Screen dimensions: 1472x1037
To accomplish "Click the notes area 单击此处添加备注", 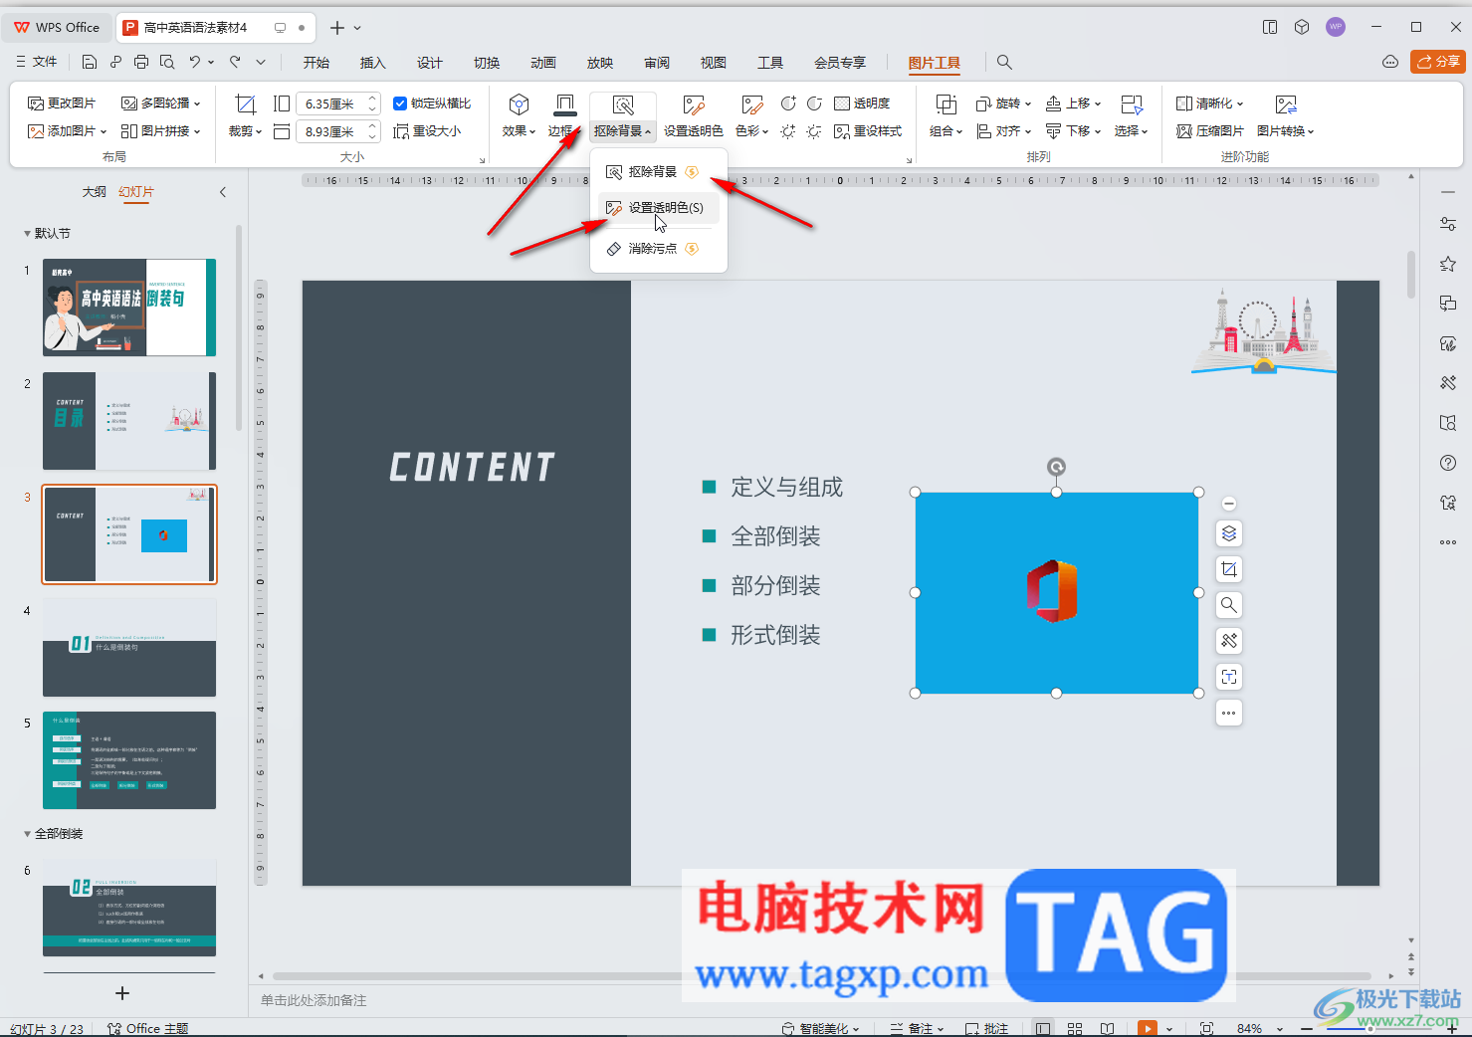I will coord(315,1000).
